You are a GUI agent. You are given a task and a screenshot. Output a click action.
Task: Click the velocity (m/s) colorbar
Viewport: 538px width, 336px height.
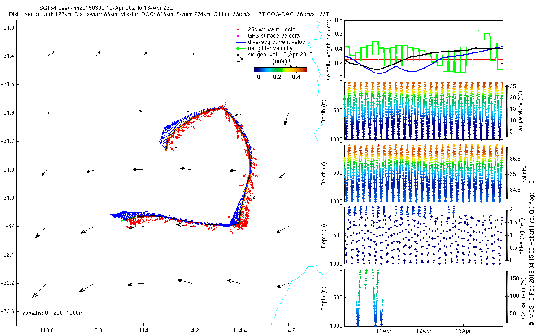280,69
